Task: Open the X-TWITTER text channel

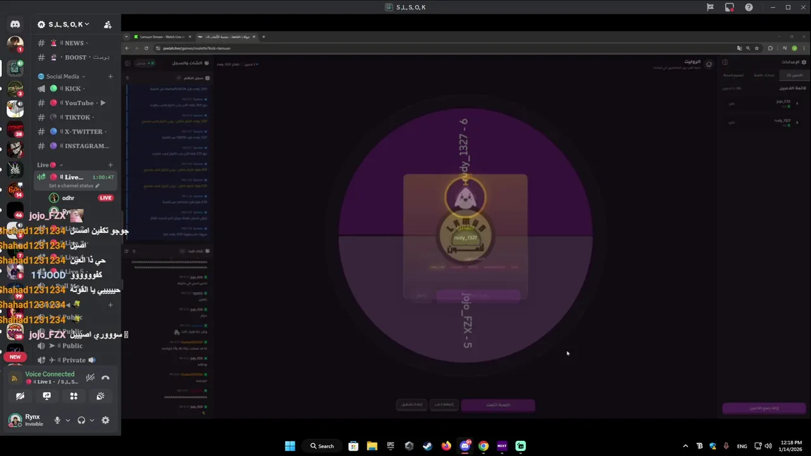Action: pyautogui.click(x=74, y=132)
